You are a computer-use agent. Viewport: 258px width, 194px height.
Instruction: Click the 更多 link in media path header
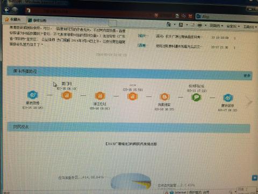247,75
